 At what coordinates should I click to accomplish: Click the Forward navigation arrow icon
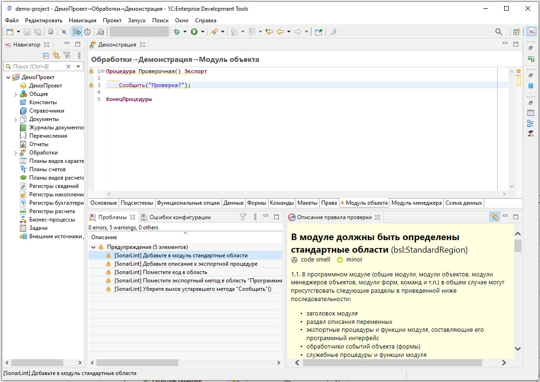pyautogui.click(x=298, y=32)
